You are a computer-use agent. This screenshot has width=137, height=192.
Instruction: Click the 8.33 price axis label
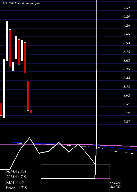coord(127,78)
